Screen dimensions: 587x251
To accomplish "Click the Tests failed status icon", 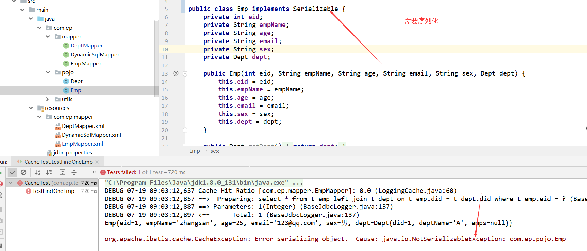I will point(103,172).
